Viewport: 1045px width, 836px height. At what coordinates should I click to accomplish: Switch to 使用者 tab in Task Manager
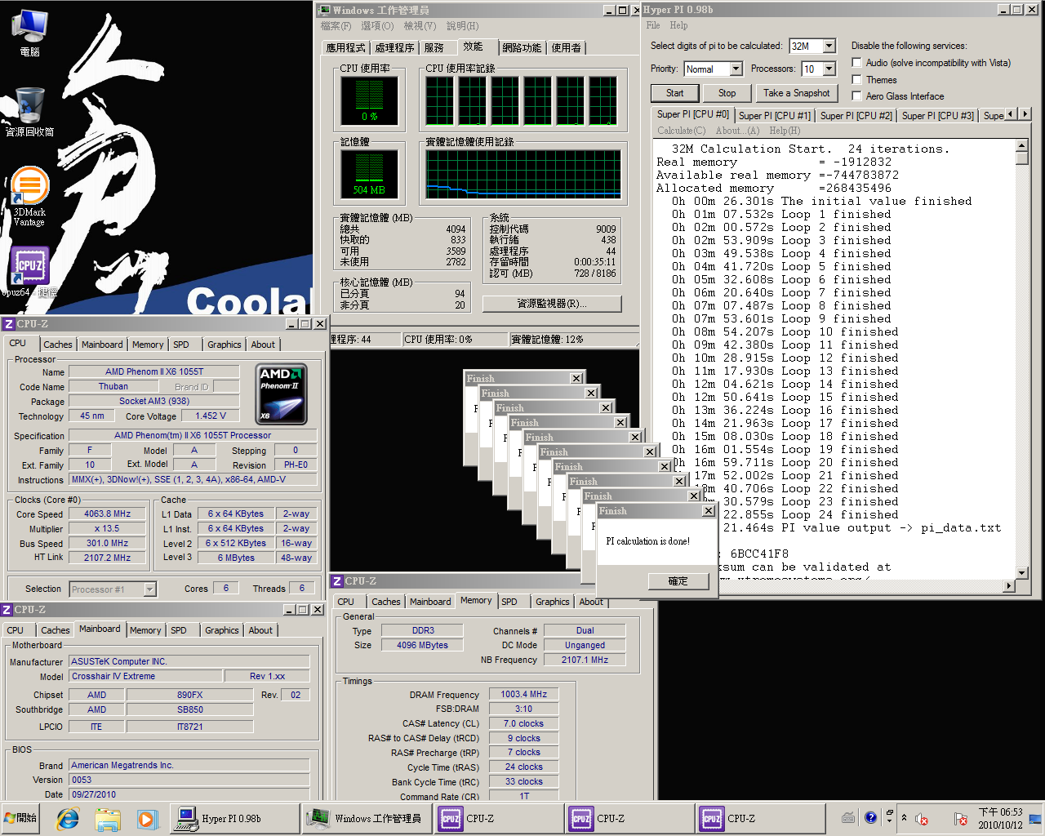567,48
